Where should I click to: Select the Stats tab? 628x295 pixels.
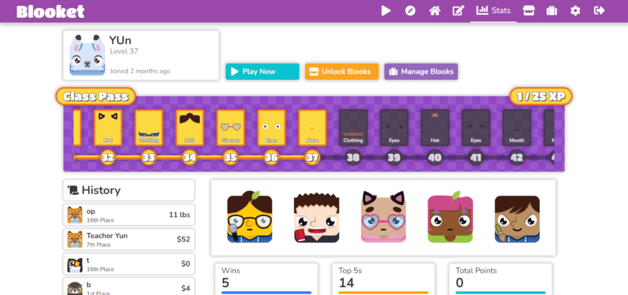(494, 11)
